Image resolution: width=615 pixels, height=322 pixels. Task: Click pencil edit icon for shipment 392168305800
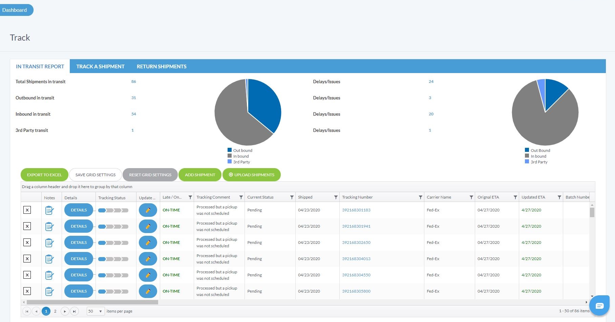(x=148, y=291)
